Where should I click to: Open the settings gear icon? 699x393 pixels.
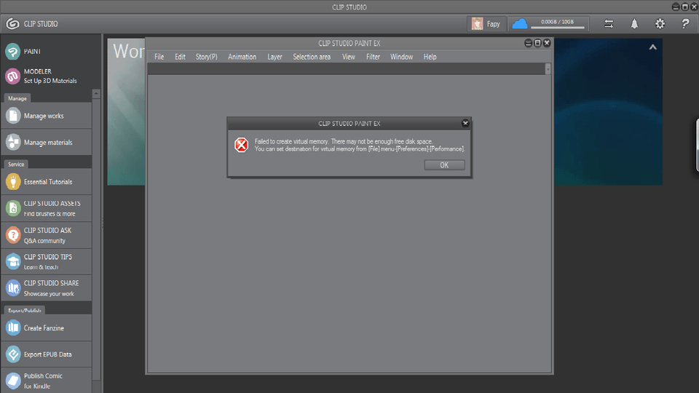[x=660, y=23]
